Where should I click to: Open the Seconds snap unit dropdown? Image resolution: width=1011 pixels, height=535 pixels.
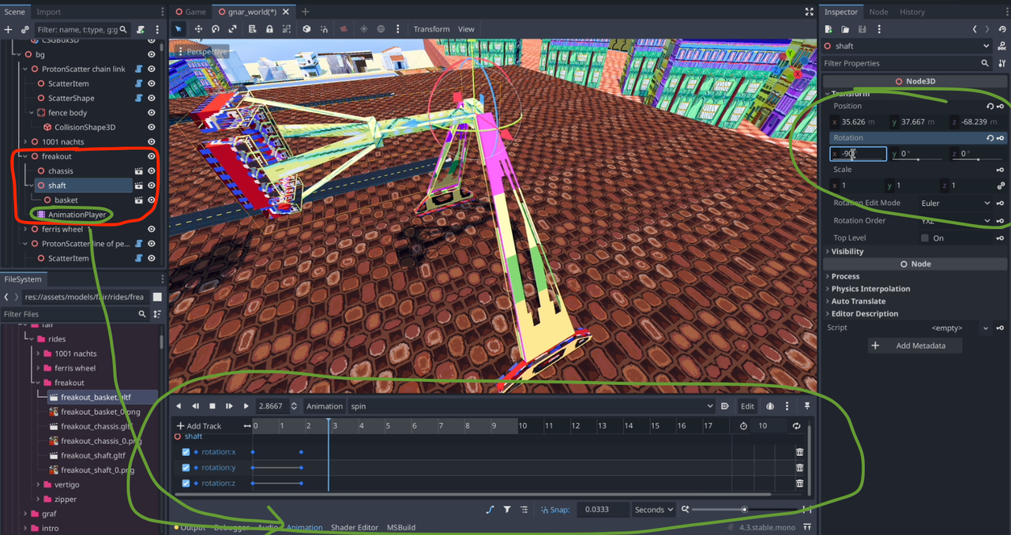pos(654,510)
